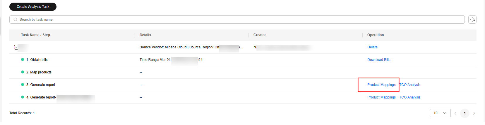Open Product Mappings for step 4
Screen dimensions: 485x125
pyautogui.click(x=381, y=97)
